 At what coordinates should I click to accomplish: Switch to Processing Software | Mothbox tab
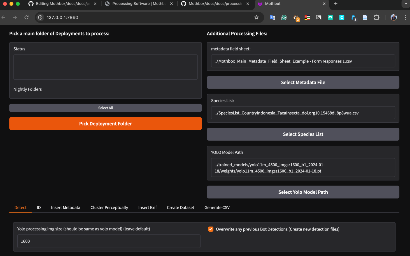[139, 4]
